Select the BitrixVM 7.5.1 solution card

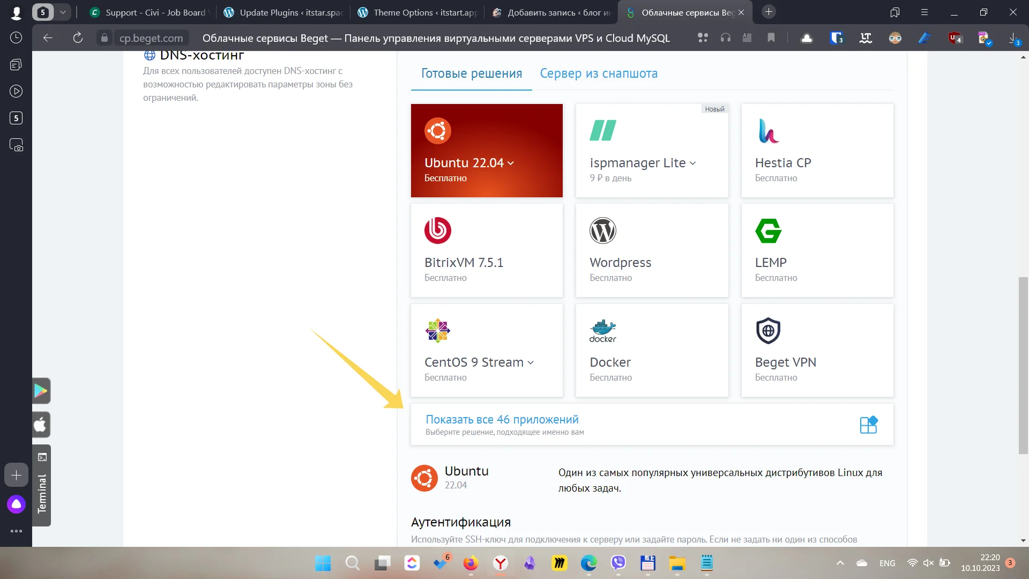(487, 250)
